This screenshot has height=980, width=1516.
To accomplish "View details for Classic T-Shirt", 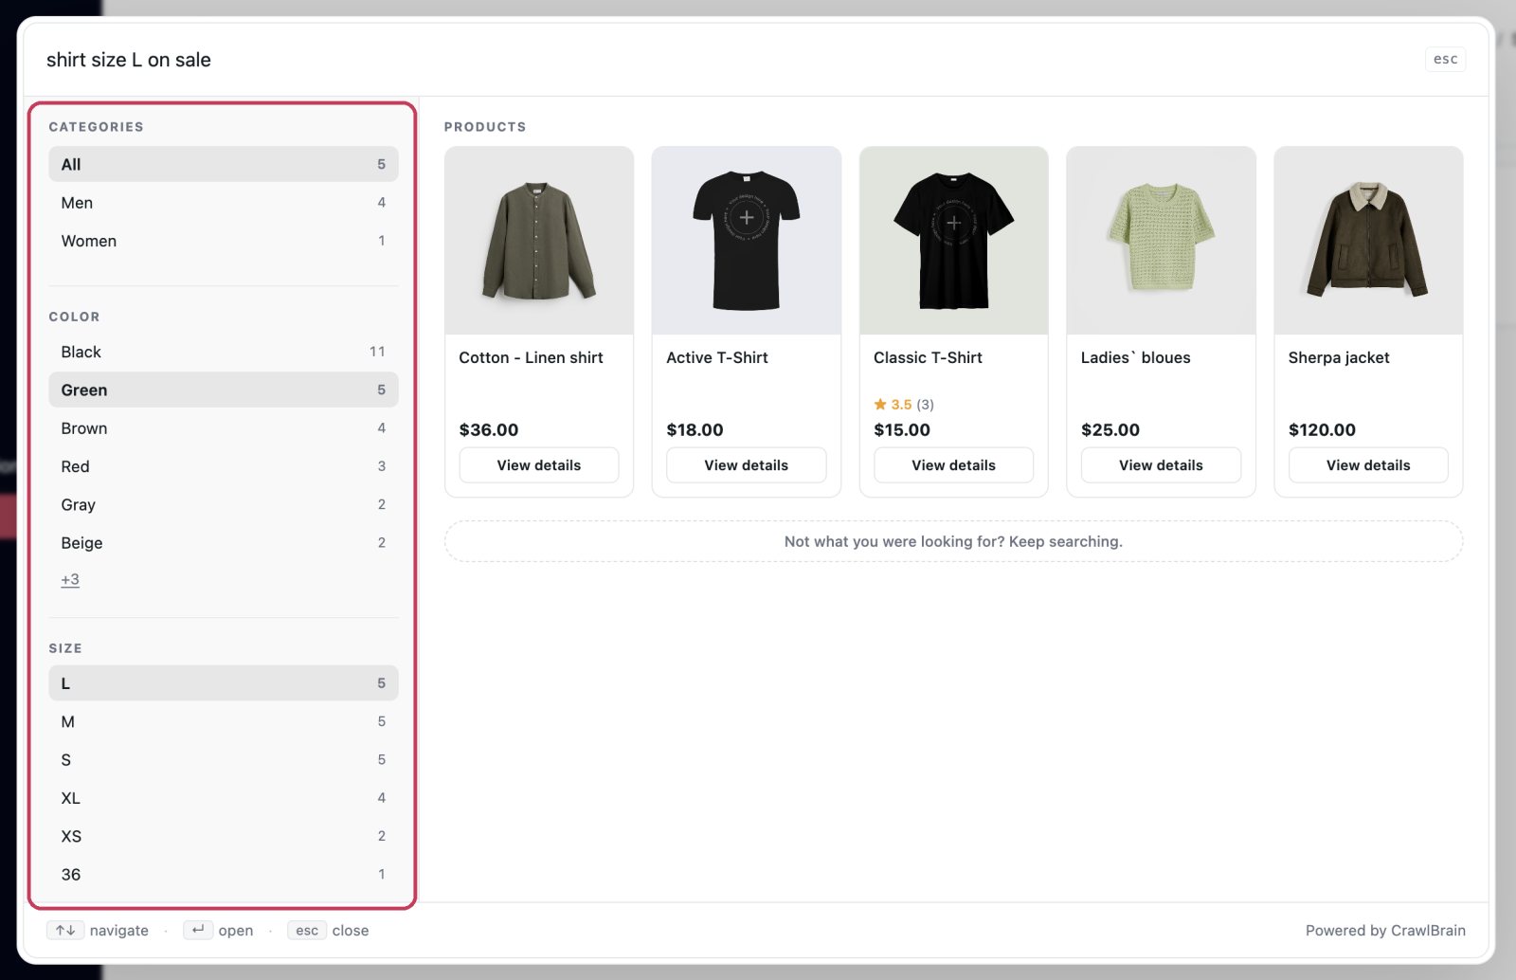I will click(x=953, y=465).
